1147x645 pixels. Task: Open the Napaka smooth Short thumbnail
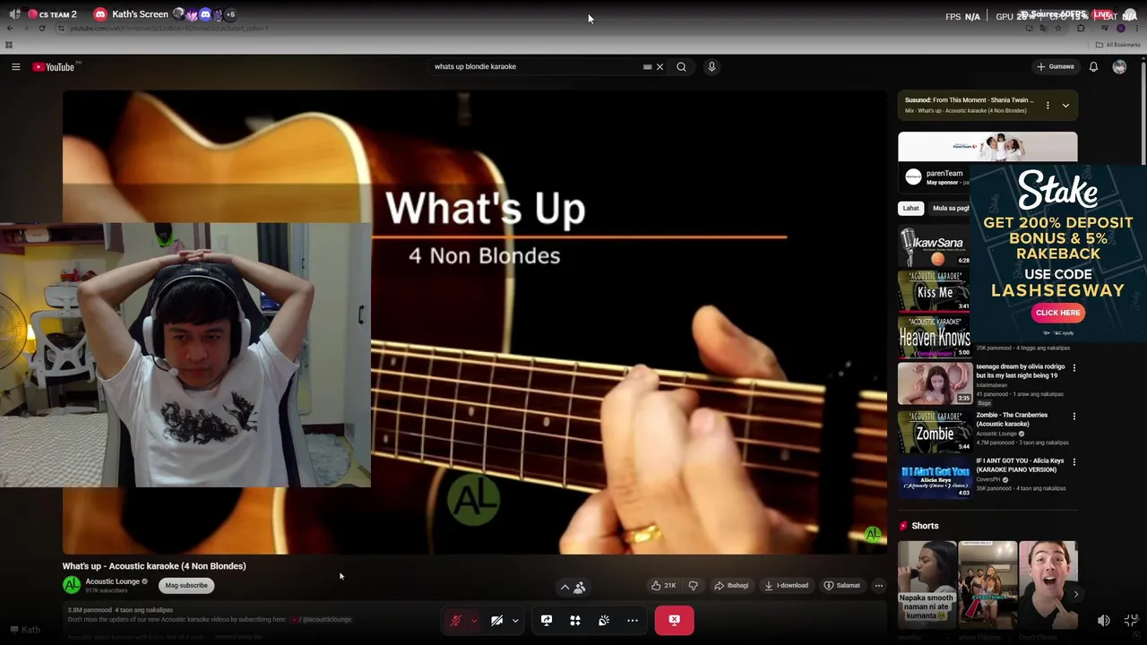coord(927,585)
